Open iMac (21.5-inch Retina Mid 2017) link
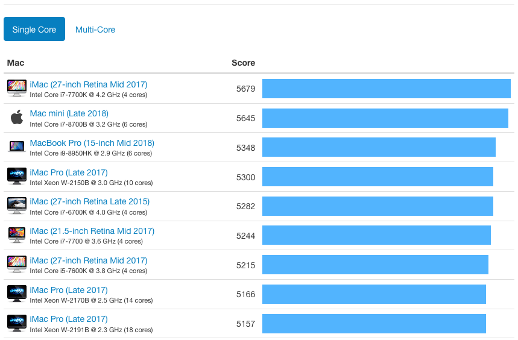 tap(92, 231)
